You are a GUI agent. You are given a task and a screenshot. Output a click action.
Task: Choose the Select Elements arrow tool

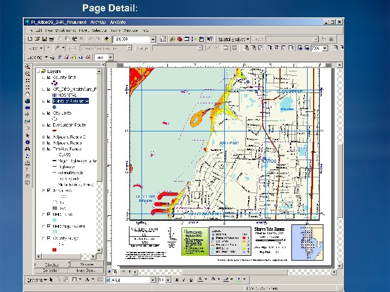pos(28,135)
